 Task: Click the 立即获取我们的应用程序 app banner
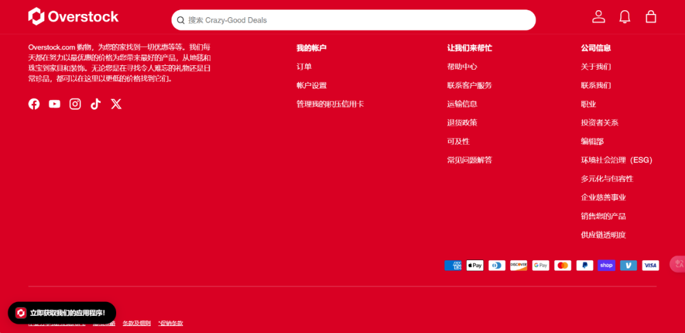tap(62, 313)
